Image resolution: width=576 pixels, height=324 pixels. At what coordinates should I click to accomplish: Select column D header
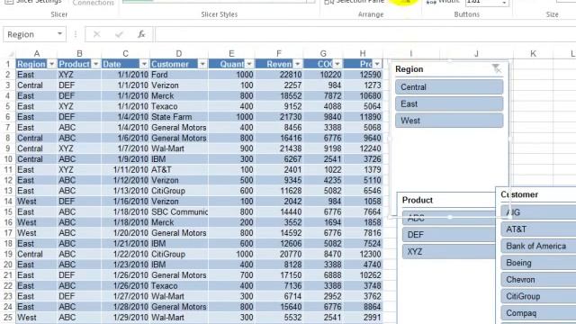178,54
